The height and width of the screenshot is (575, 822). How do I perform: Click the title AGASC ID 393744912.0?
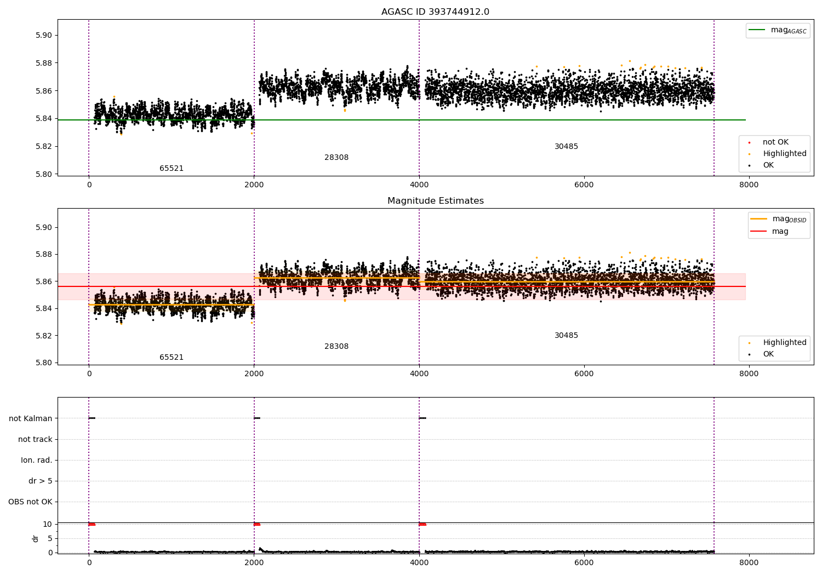coord(435,12)
